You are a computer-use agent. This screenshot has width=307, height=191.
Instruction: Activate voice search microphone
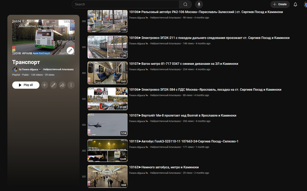click(200, 4)
